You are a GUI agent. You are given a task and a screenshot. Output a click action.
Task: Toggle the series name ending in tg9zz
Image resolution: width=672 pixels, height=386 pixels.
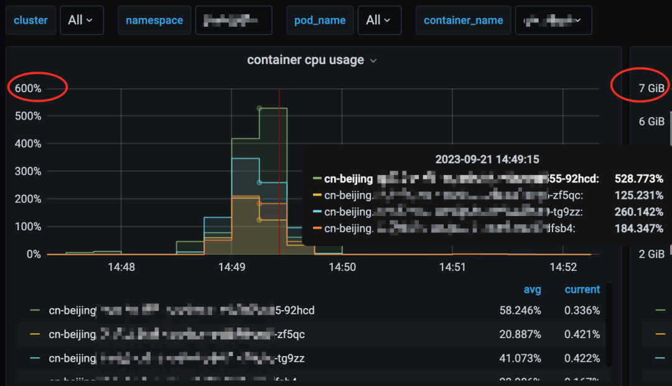pos(177,359)
